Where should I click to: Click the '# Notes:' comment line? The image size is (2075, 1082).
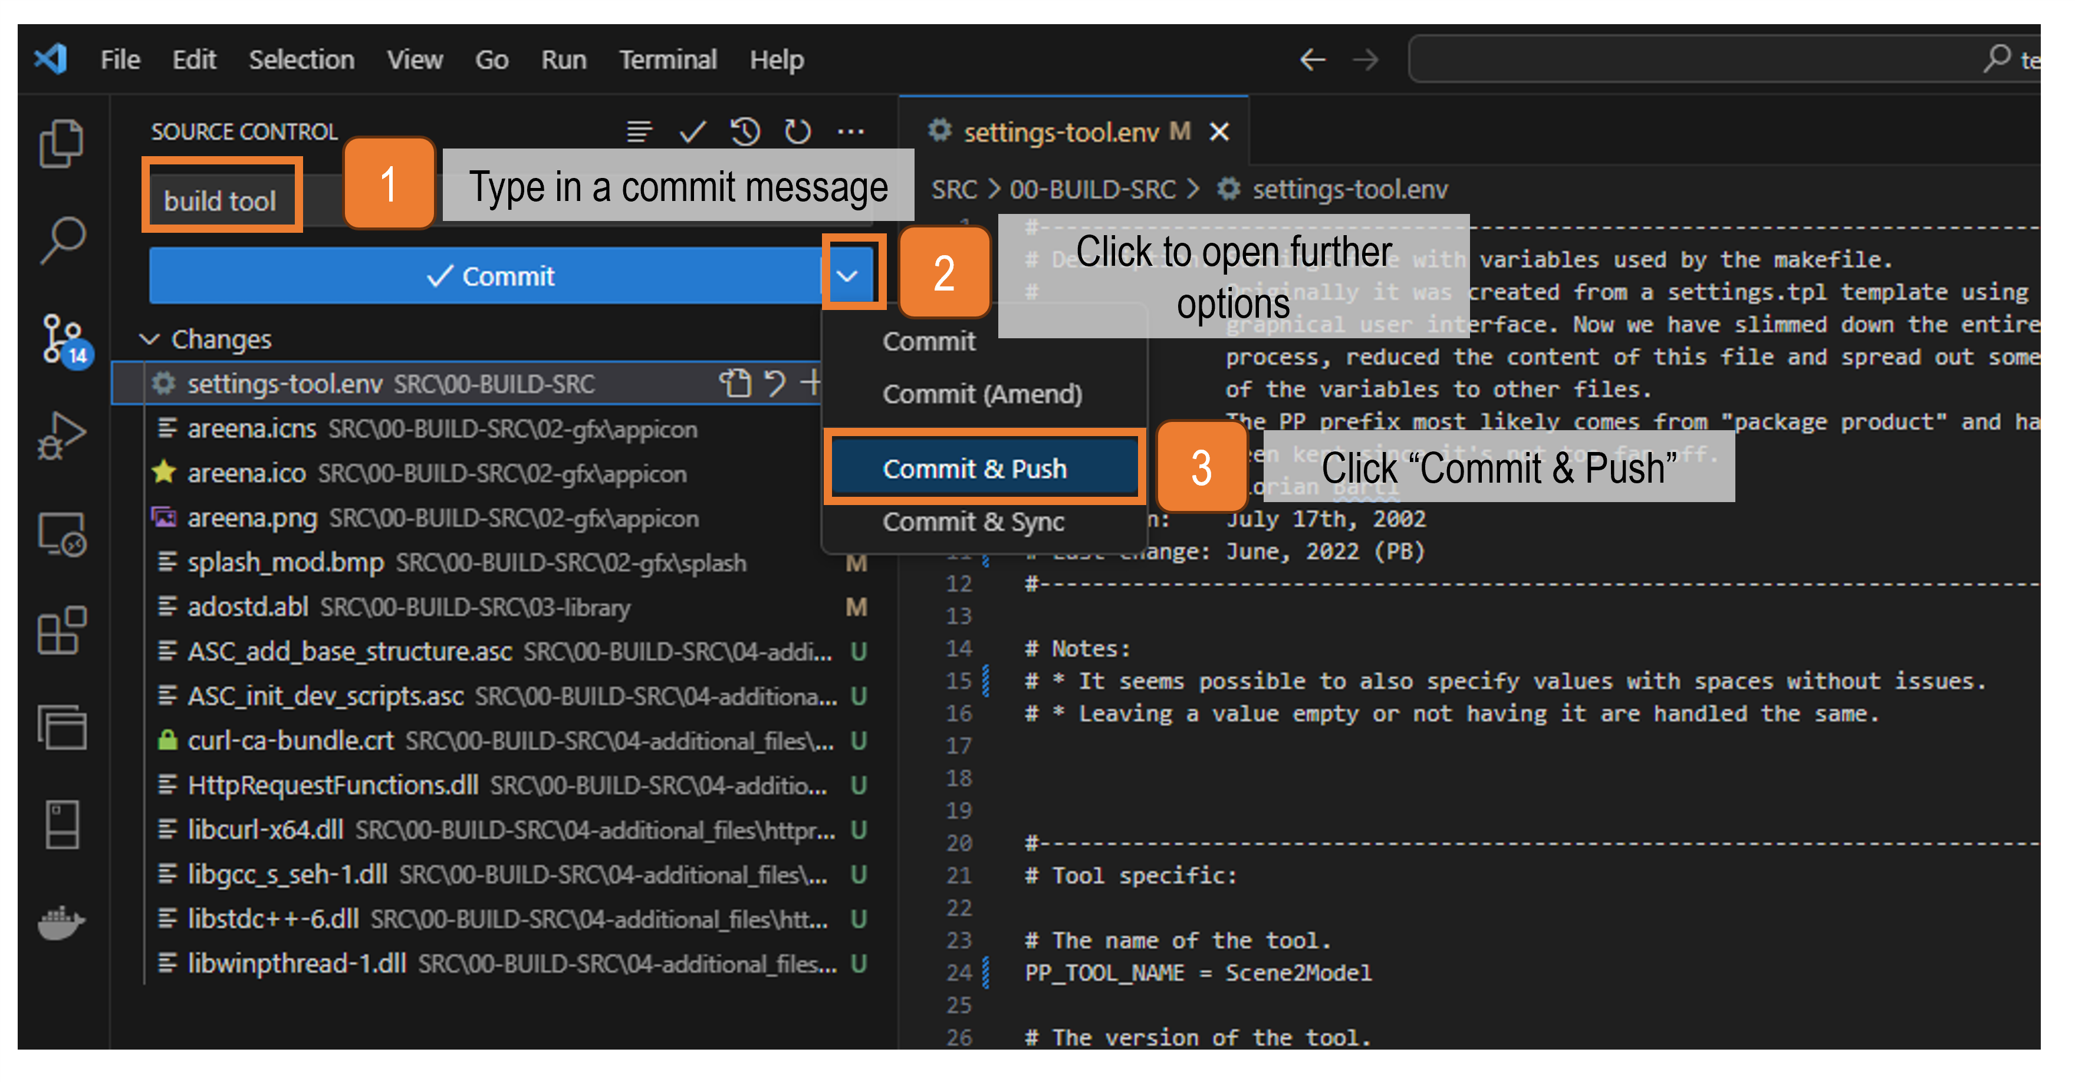point(1078,648)
